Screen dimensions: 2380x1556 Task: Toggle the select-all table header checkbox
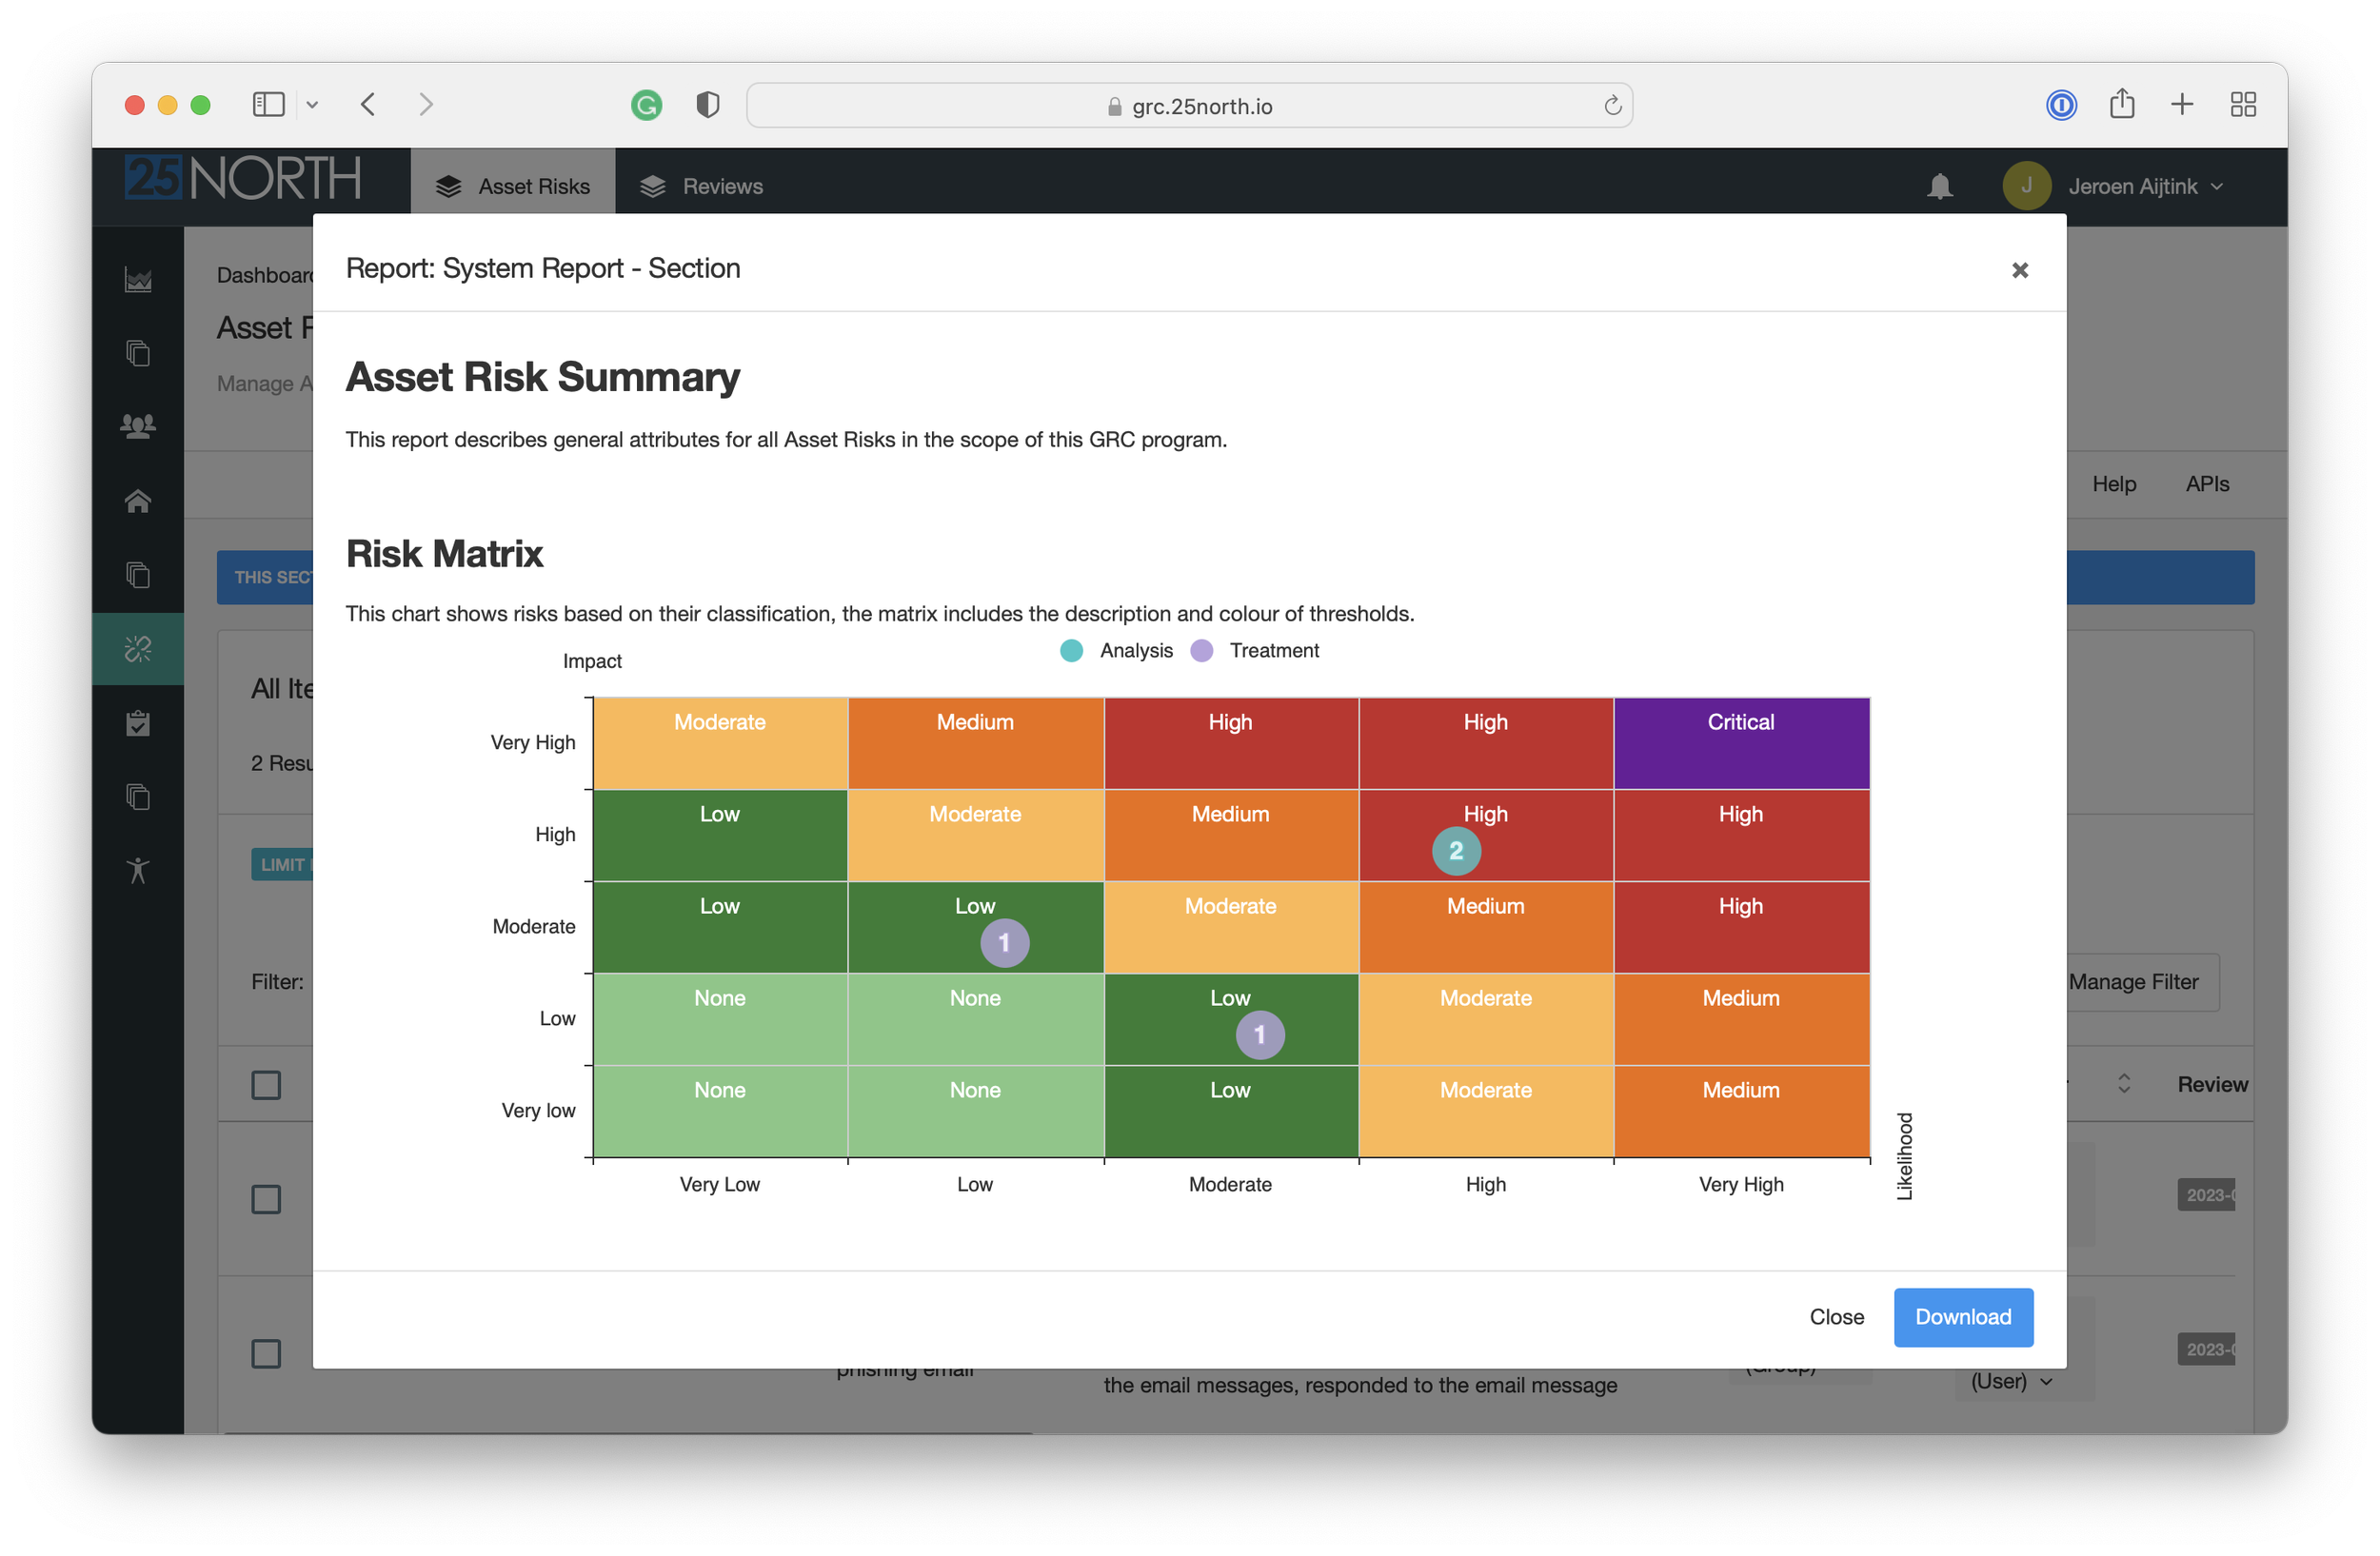click(266, 1084)
